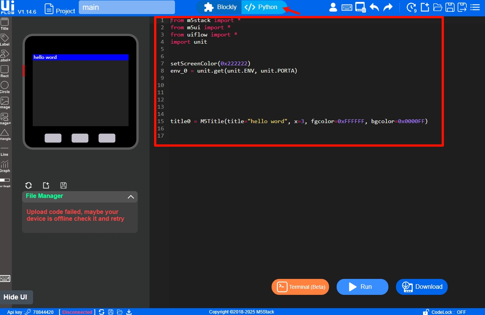The image size is (485, 315).
Task: Click save icon in status bar
Action: (x=111, y=312)
